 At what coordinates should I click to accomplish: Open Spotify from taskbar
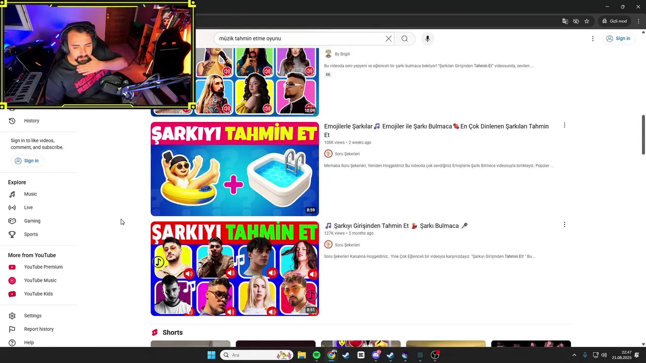(316, 355)
